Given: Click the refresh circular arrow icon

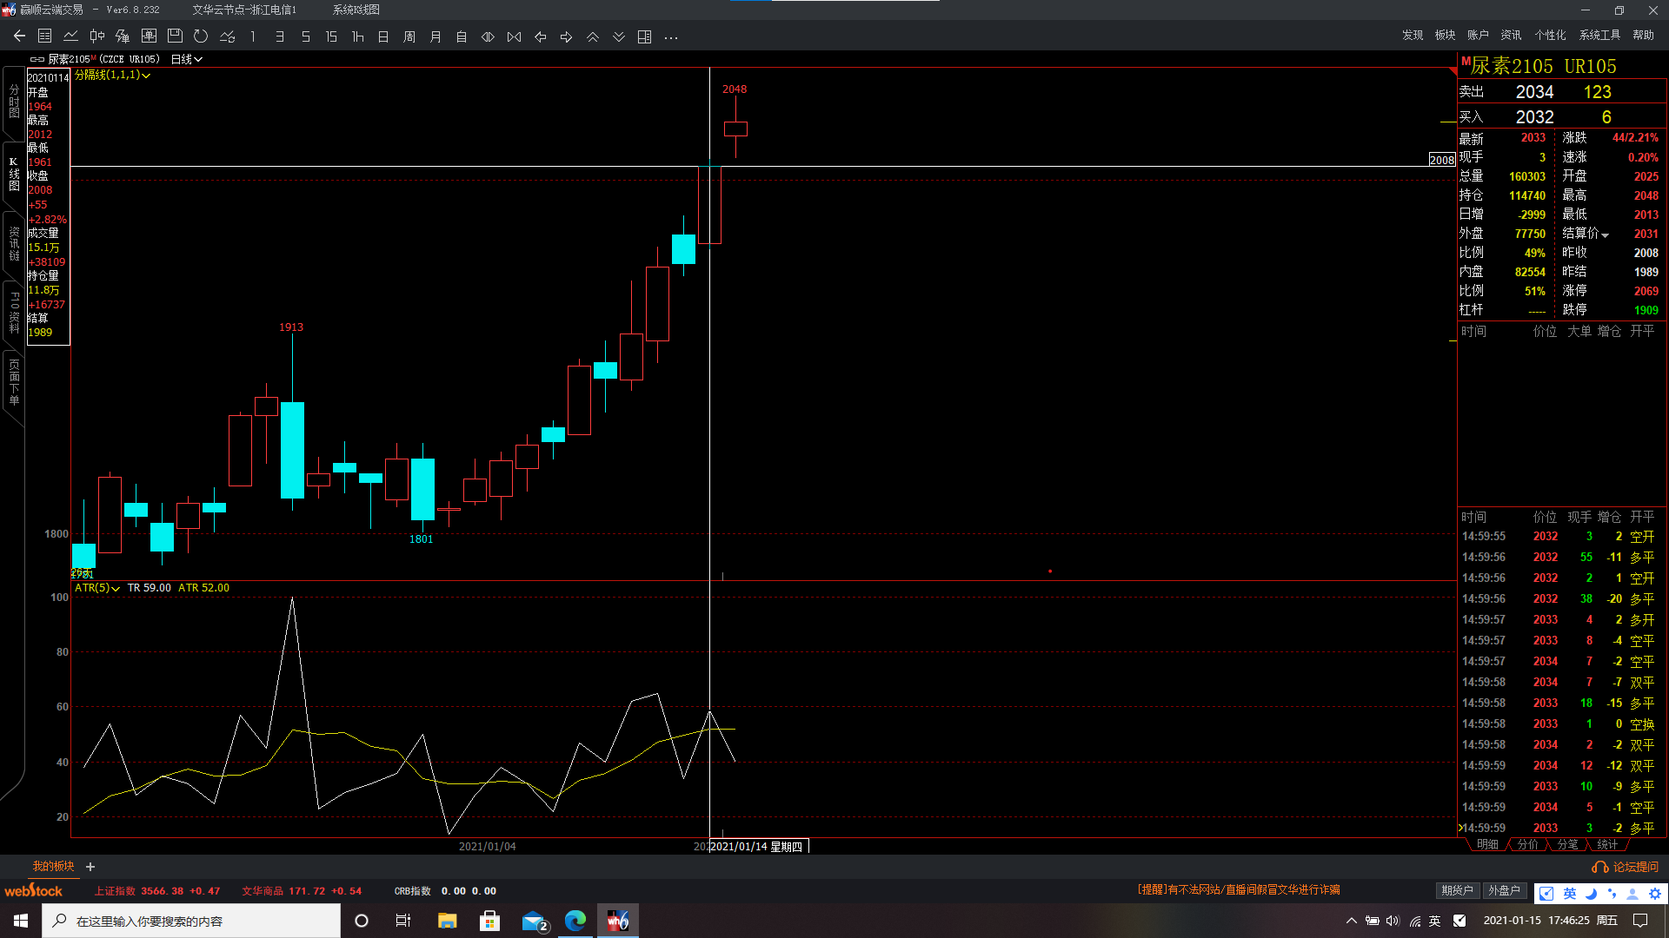Looking at the screenshot, I should [201, 36].
